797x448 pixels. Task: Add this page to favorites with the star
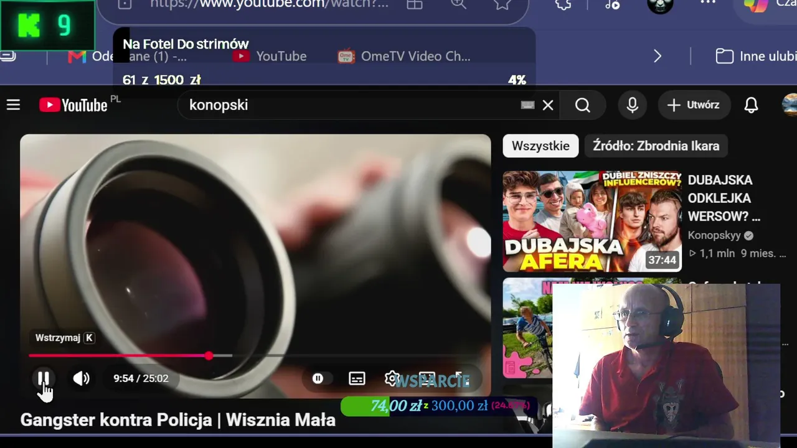coord(502,4)
